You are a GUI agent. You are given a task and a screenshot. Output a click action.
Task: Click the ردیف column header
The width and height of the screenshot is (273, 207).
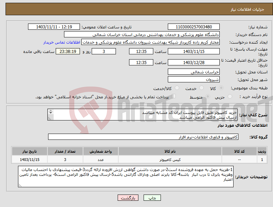pos(262,151)
